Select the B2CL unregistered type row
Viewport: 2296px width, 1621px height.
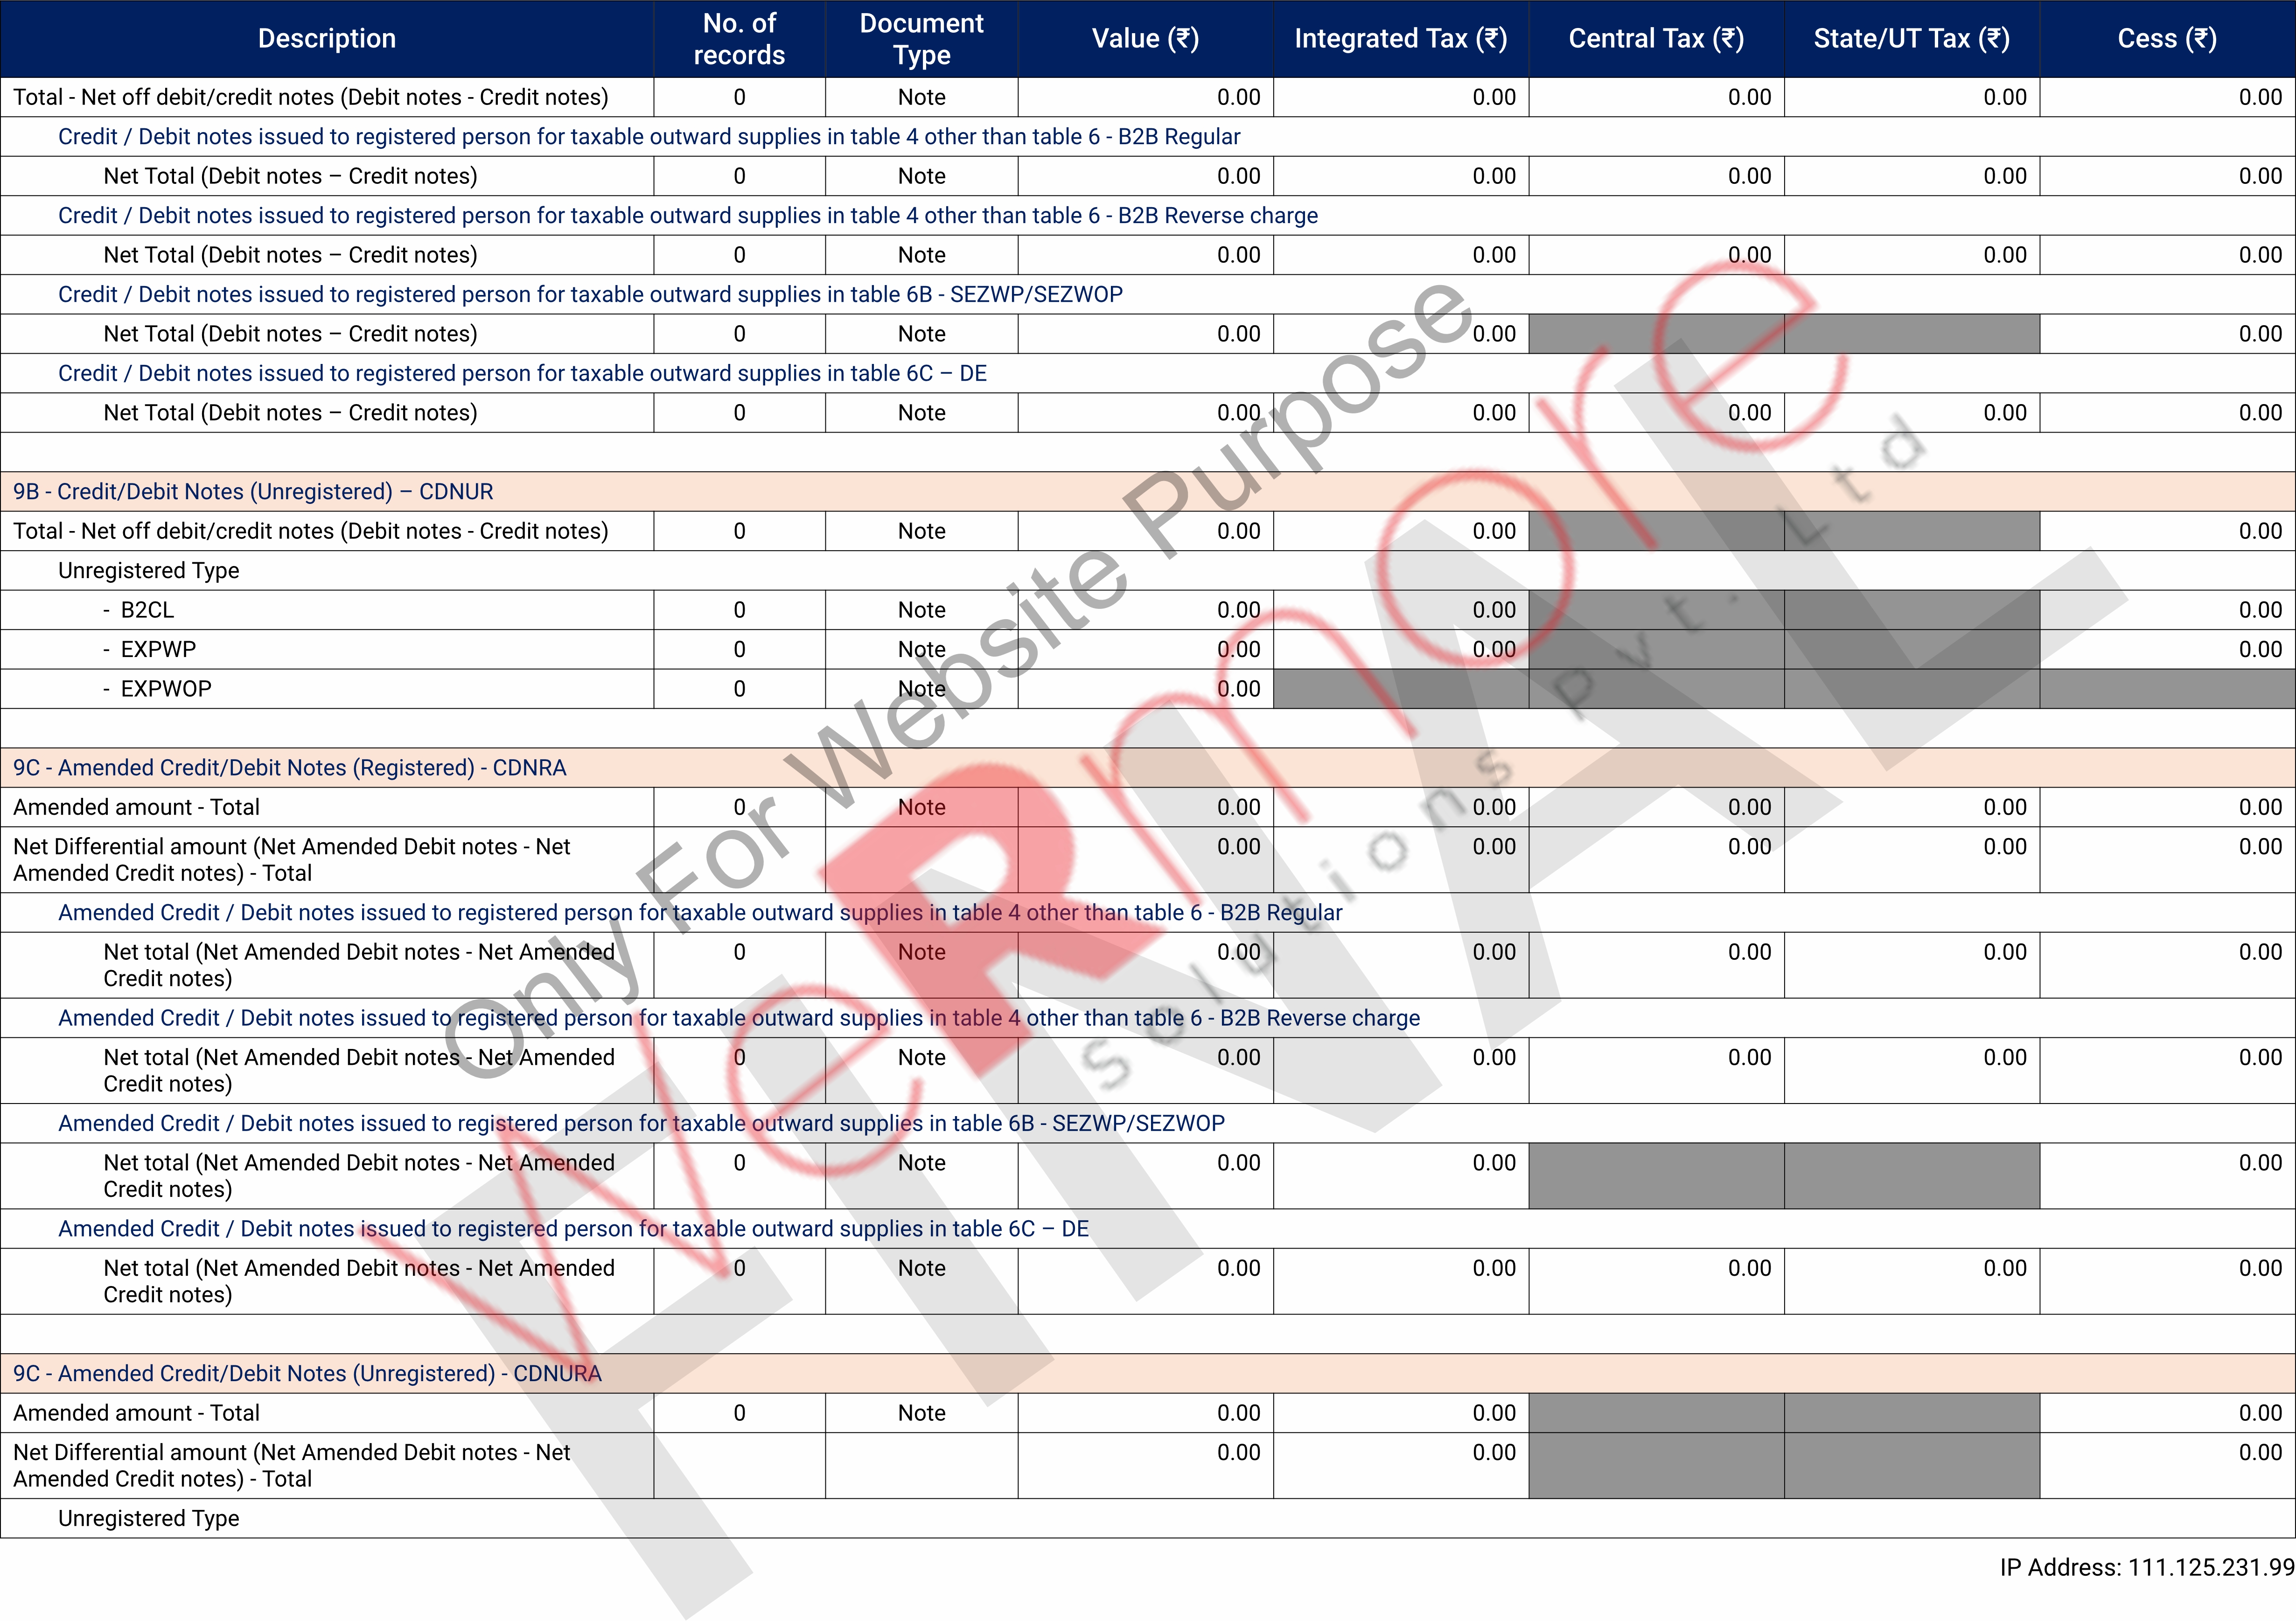147,610
